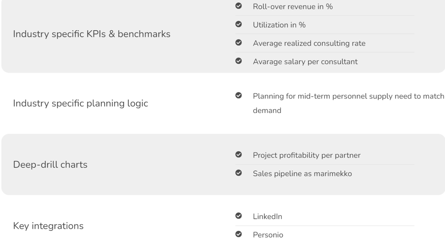Select the Key integrations heading
The height and width of the screenshot is (244, 445).
coord(48,226)
